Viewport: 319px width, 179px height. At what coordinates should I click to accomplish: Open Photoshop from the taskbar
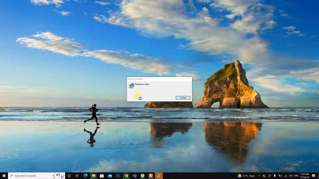118,176
